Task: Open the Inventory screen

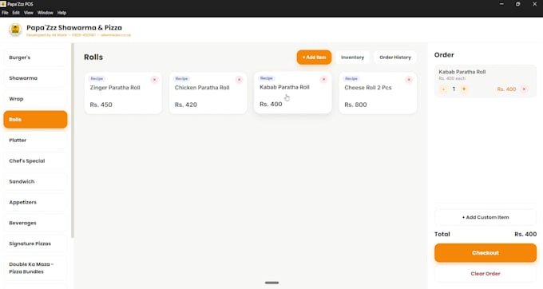Action: pyautogui.click(x=352, y=57)
